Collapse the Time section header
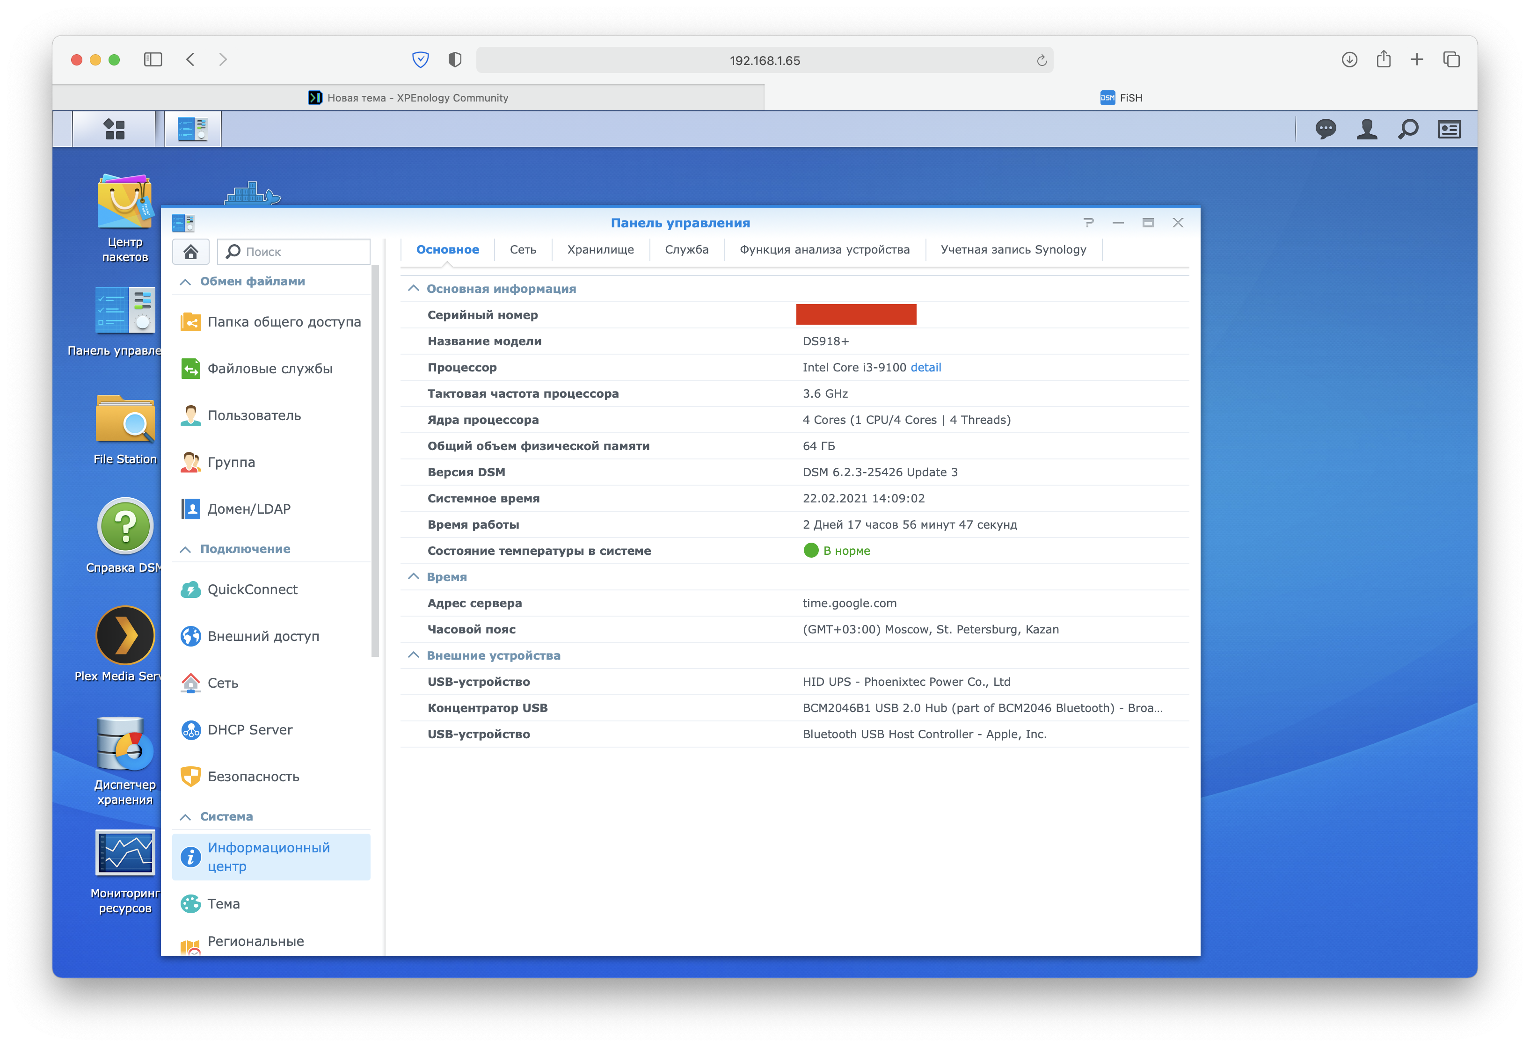The height and width of the screenshot is (1047, 1530). click(x=414, y=576)
